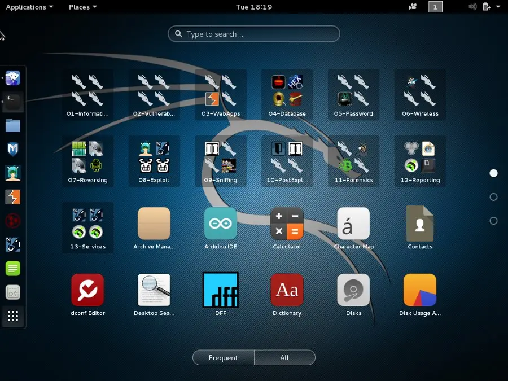The image size is (508, 381).
Task: Click the battery status icon
Action: point(486,6)
